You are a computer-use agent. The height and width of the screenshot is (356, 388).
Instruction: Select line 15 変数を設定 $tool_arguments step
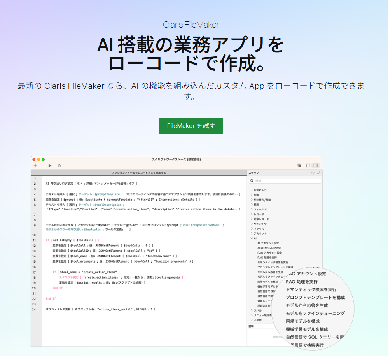[x=123, y=261]
